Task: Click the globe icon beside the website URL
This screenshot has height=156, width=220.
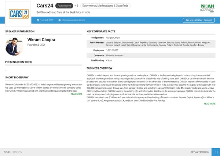Action: pos(59,20)
